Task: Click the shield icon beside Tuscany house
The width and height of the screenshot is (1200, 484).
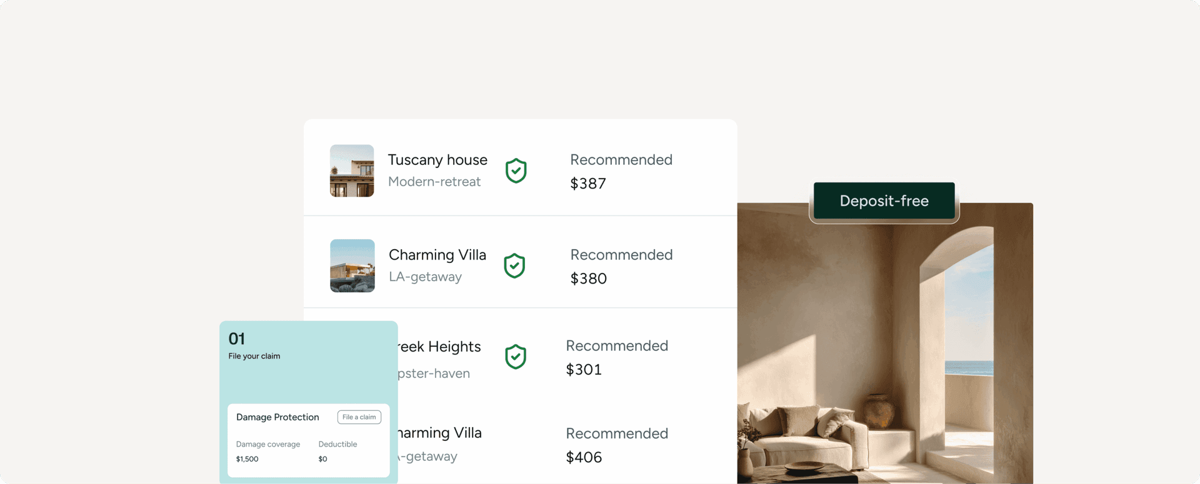Action: [516, 170]
